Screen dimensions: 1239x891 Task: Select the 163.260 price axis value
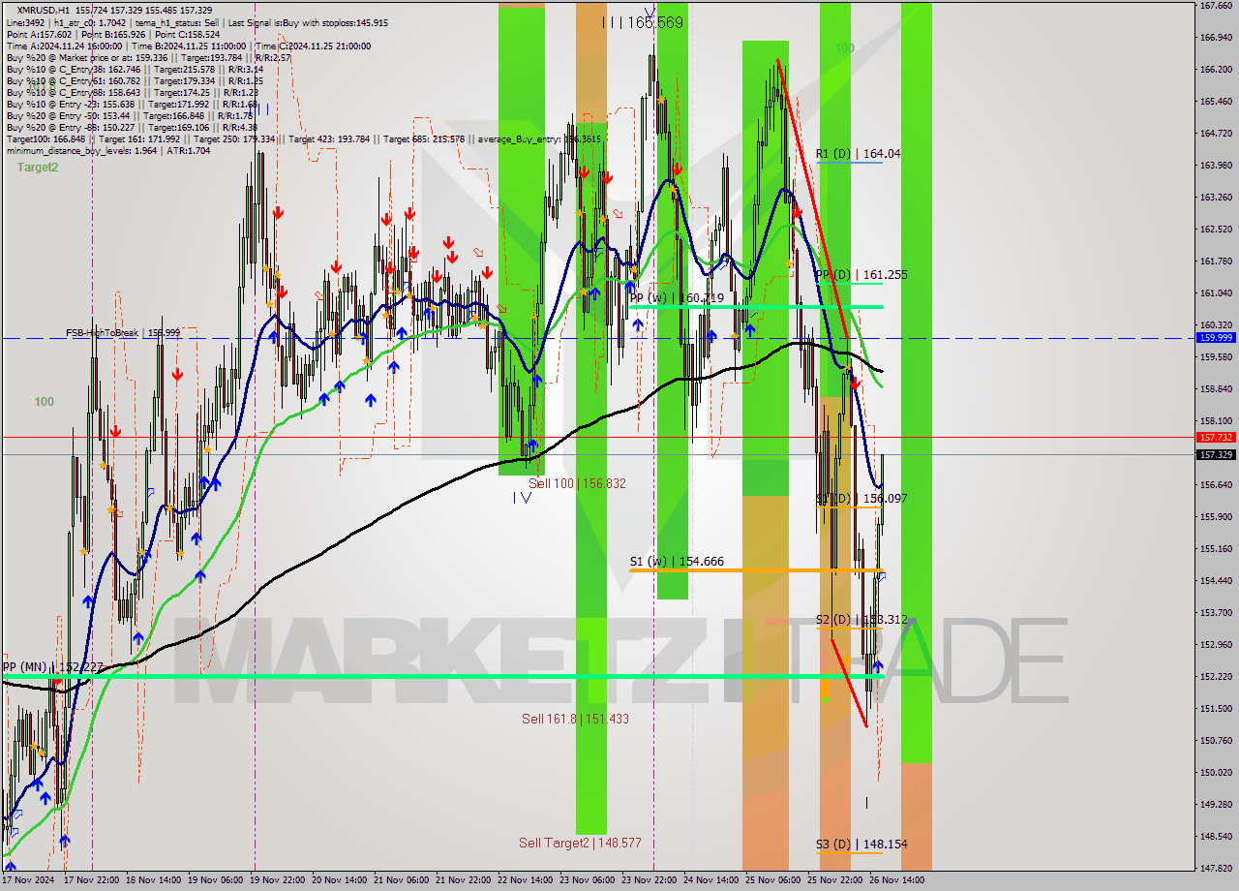[x=1216, y=198]
